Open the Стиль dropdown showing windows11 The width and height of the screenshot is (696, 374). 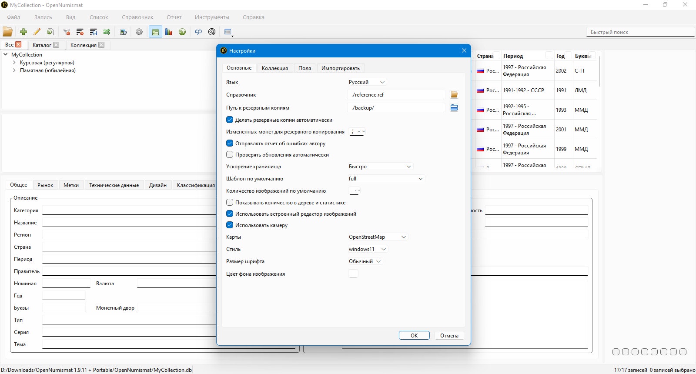coord(368,249)
